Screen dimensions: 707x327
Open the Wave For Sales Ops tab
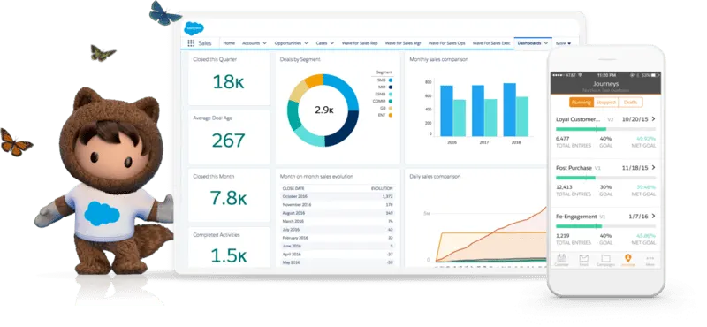(x=446, y=43)
